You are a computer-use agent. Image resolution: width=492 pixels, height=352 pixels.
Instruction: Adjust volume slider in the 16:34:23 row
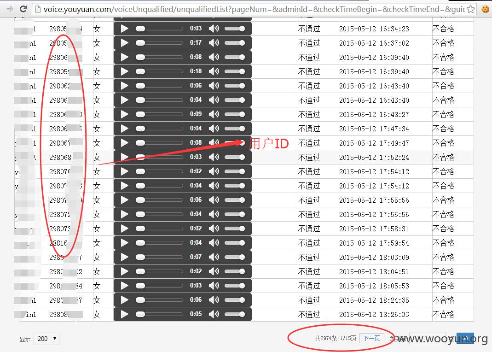(235, 29)
